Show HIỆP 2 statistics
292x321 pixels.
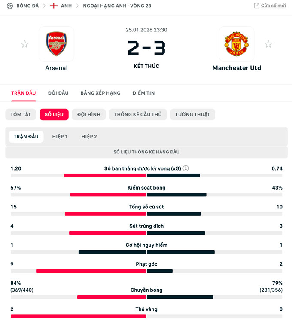(x=89, y=137)
